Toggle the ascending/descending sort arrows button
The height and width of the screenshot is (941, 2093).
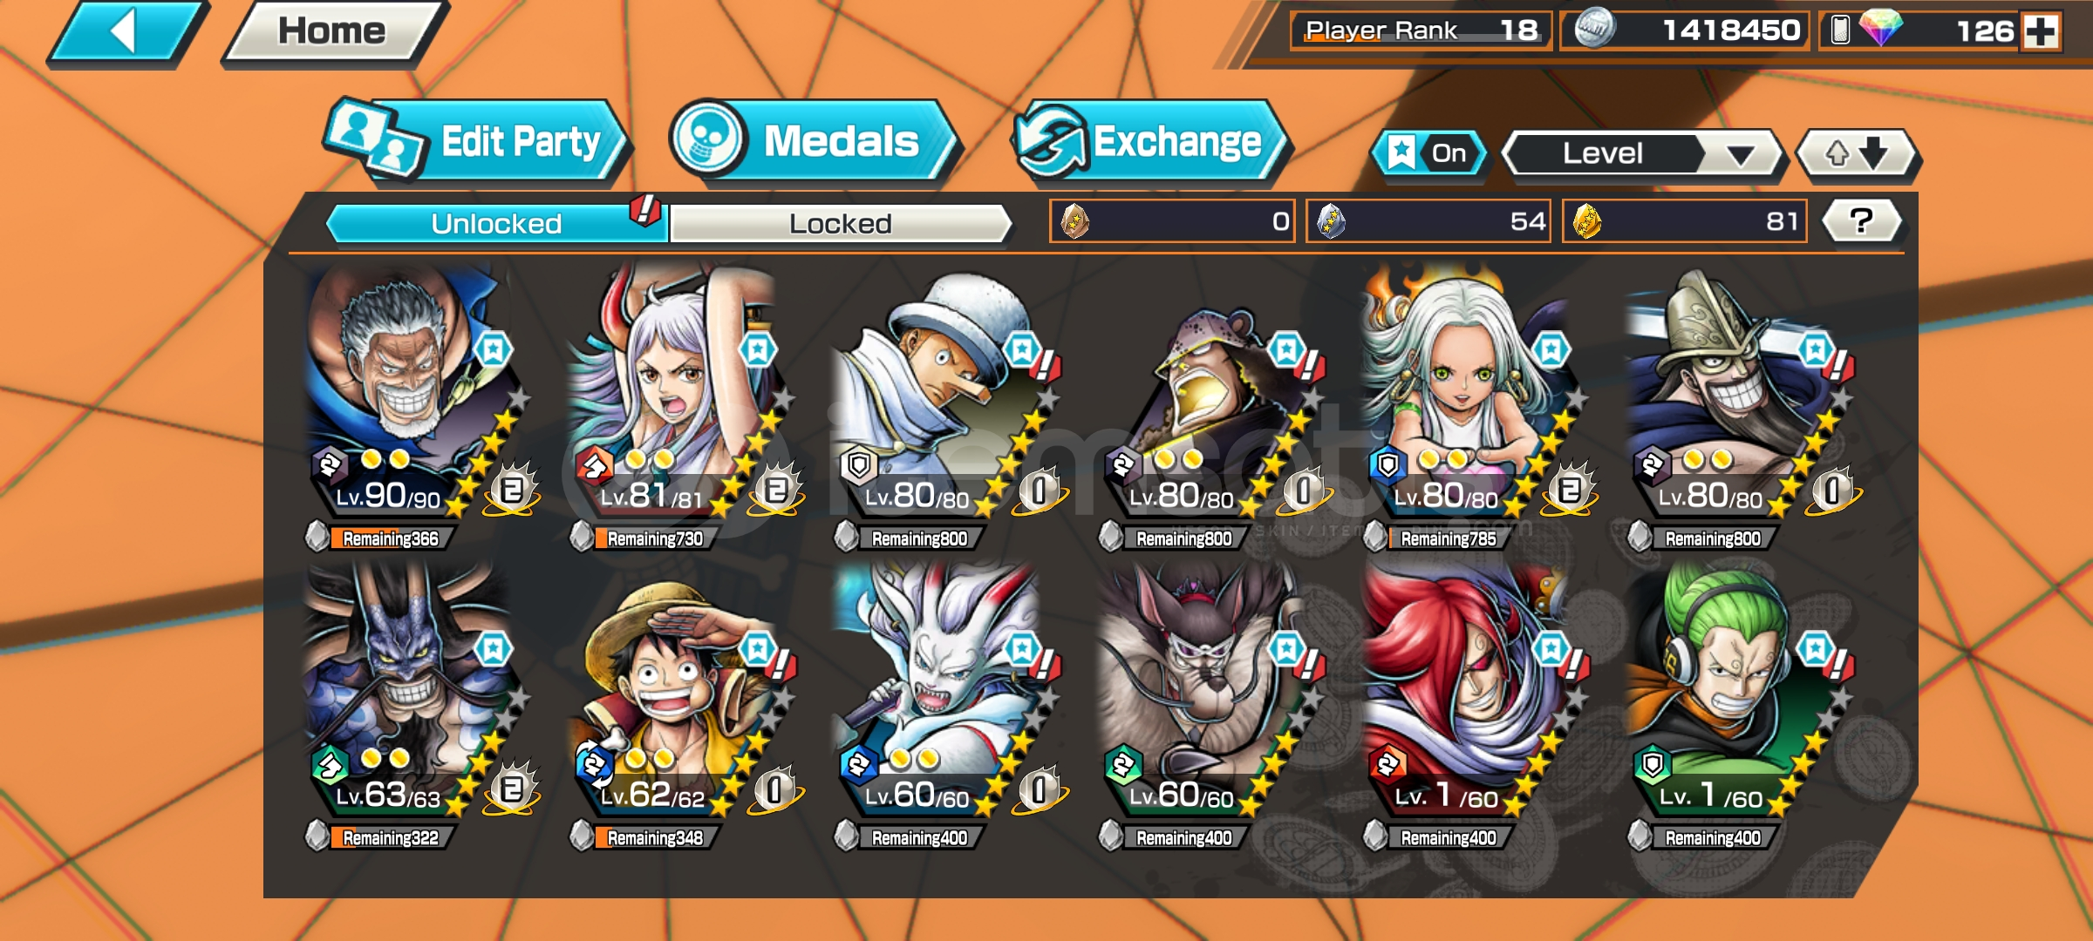1857,154
